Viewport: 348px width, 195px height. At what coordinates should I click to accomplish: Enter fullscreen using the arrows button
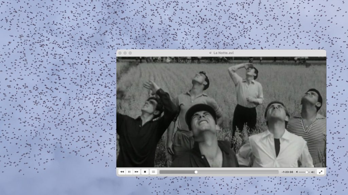(320, 172)
